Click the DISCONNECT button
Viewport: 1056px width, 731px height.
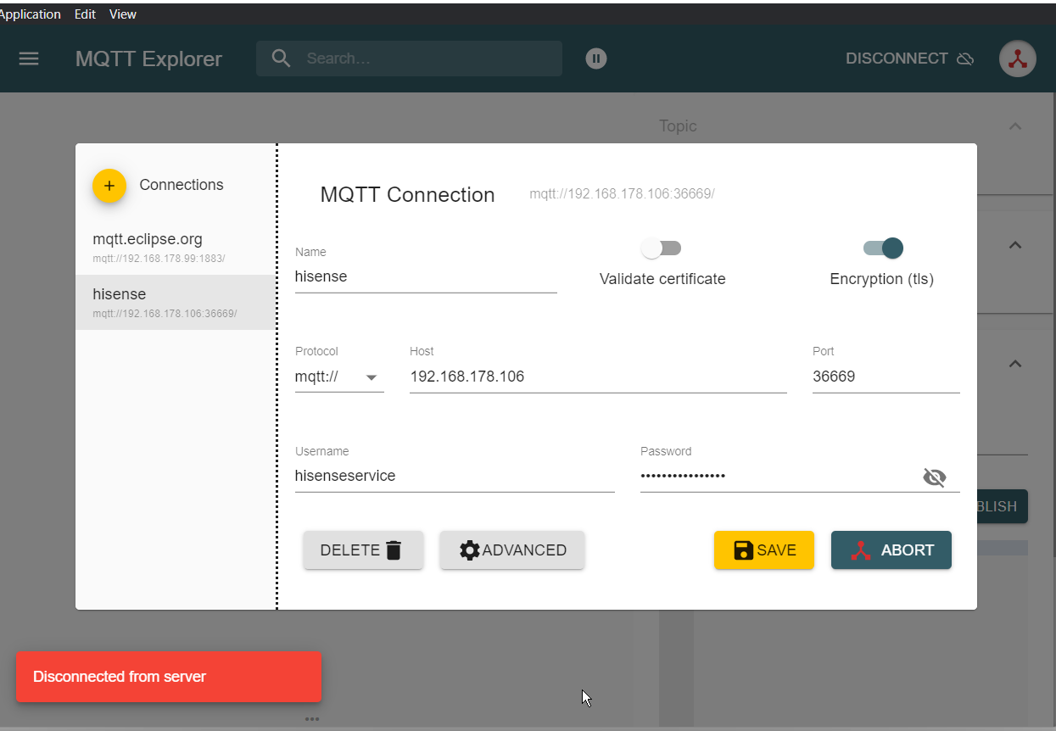909,59
